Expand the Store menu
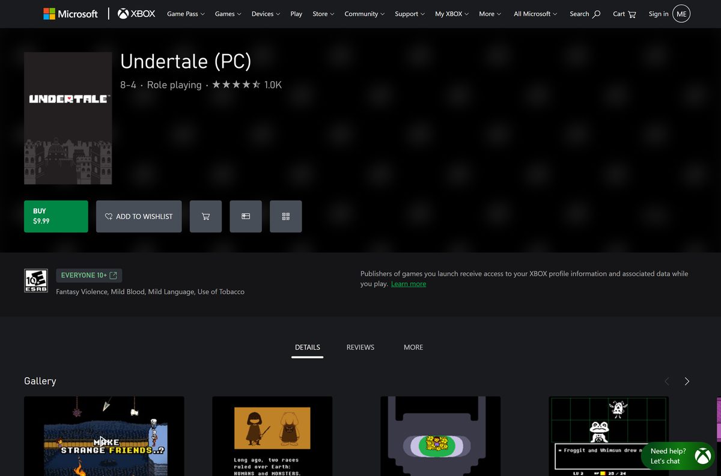Viewport: 721px width, 476px height. [x=323, y=14]
